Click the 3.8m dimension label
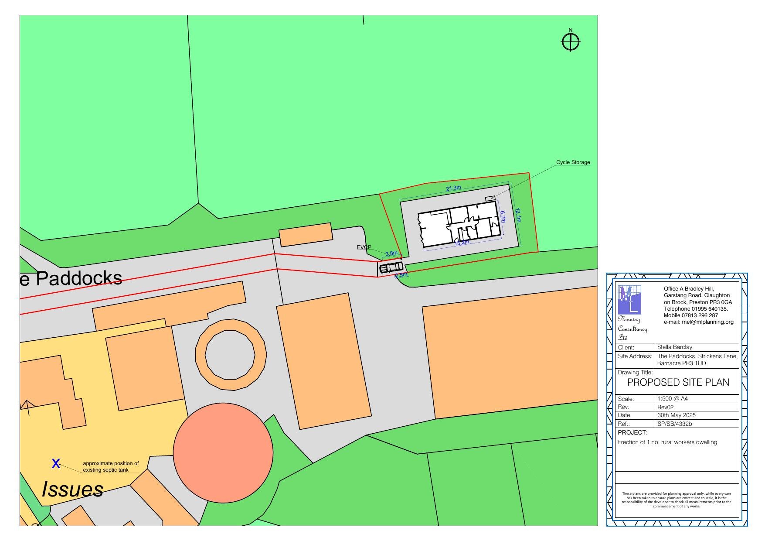 (x=391, y=253)
